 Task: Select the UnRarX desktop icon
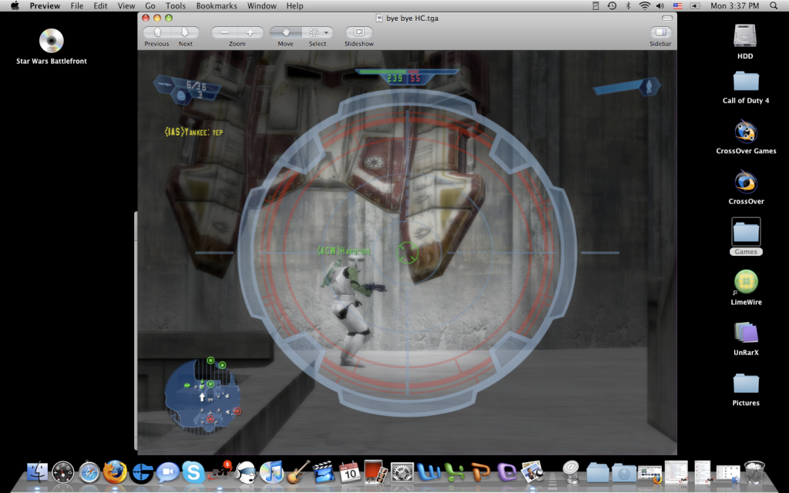[x=746, y=333]
